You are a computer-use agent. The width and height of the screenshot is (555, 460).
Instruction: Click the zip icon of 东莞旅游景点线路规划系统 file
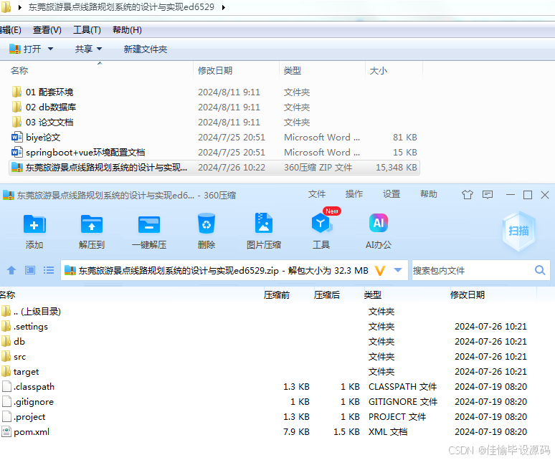[17, 167]
